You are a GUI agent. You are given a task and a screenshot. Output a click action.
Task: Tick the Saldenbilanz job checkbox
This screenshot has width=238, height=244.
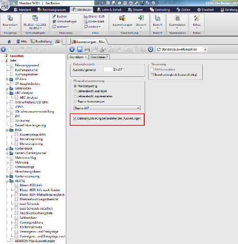point(16,218)
